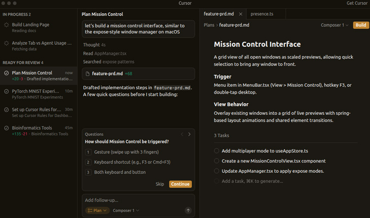Click the Build button
370x218 pixels.
click(x=361, y=25)
